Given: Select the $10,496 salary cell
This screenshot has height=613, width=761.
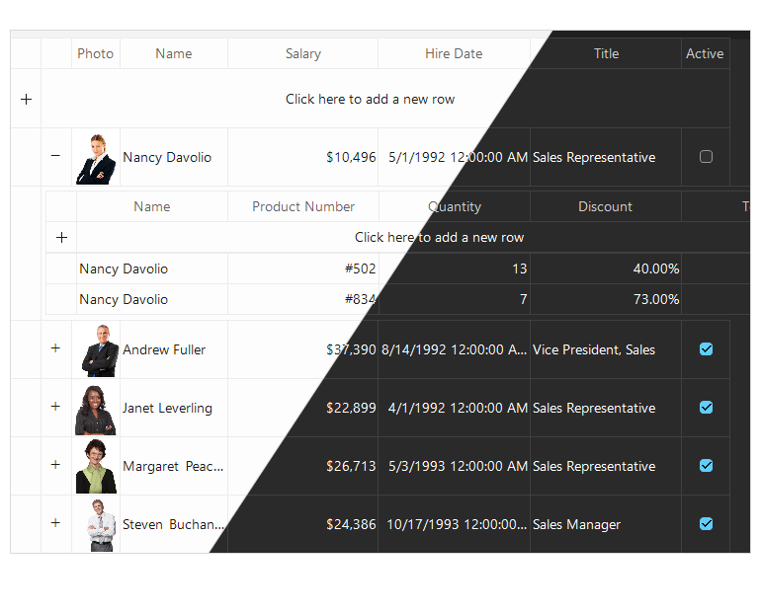Looking at the screenshot, I should coord(303,158).
